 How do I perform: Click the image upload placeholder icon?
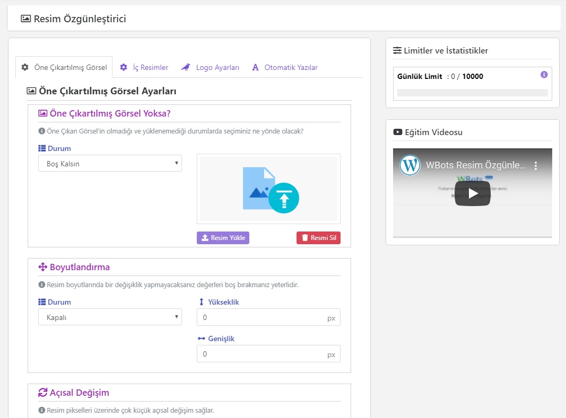pos(271,190)
